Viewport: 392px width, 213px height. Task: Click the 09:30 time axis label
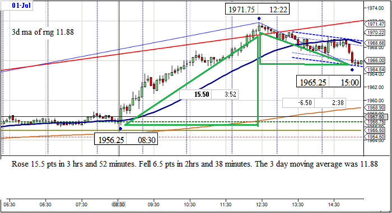[x=153, y=205]
